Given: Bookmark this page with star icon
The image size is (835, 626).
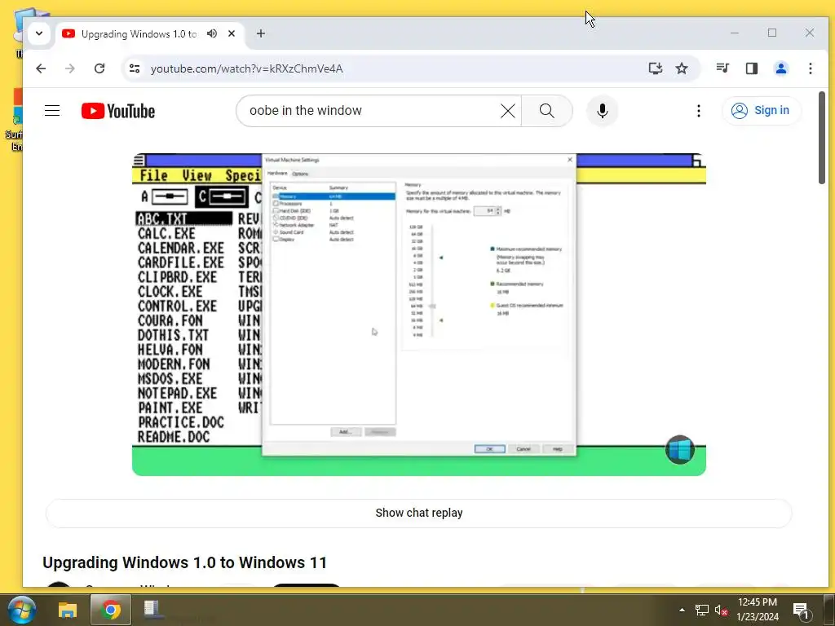Looking at the screenshot, I should point(682,68).
